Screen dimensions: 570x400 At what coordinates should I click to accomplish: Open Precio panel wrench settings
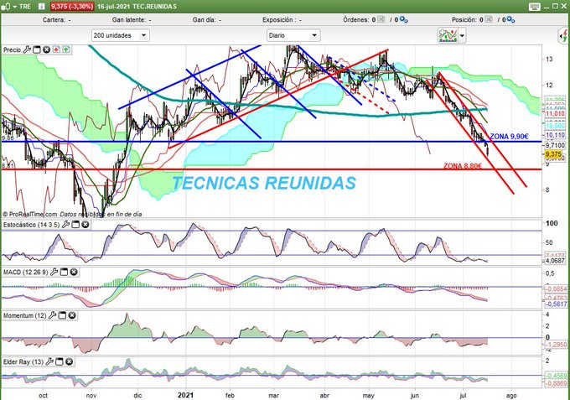point(27,49)
